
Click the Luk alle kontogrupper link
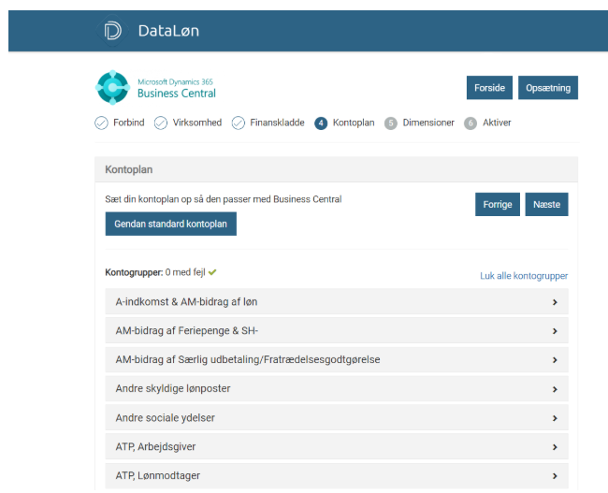(523, 276)
